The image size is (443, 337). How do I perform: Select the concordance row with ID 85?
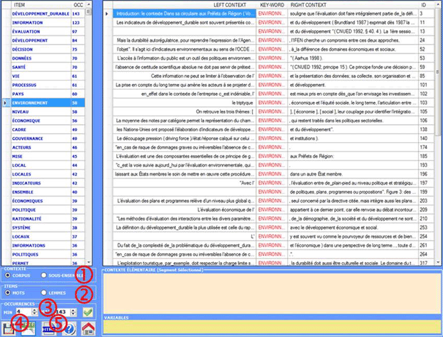(x=274, y=76)
